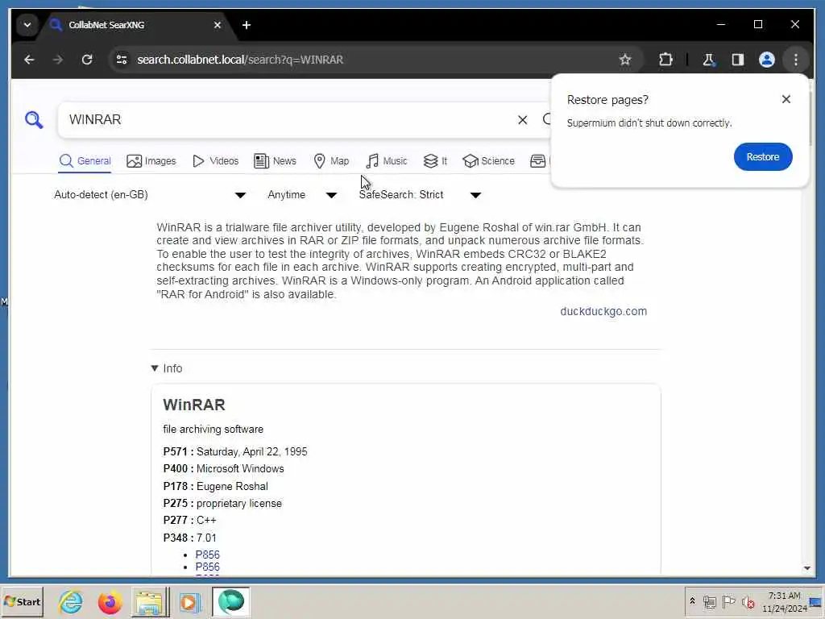This screenshot has width=825, height=619.
Task: Launch Firefox from the taskbar
Action: [110, 601]
